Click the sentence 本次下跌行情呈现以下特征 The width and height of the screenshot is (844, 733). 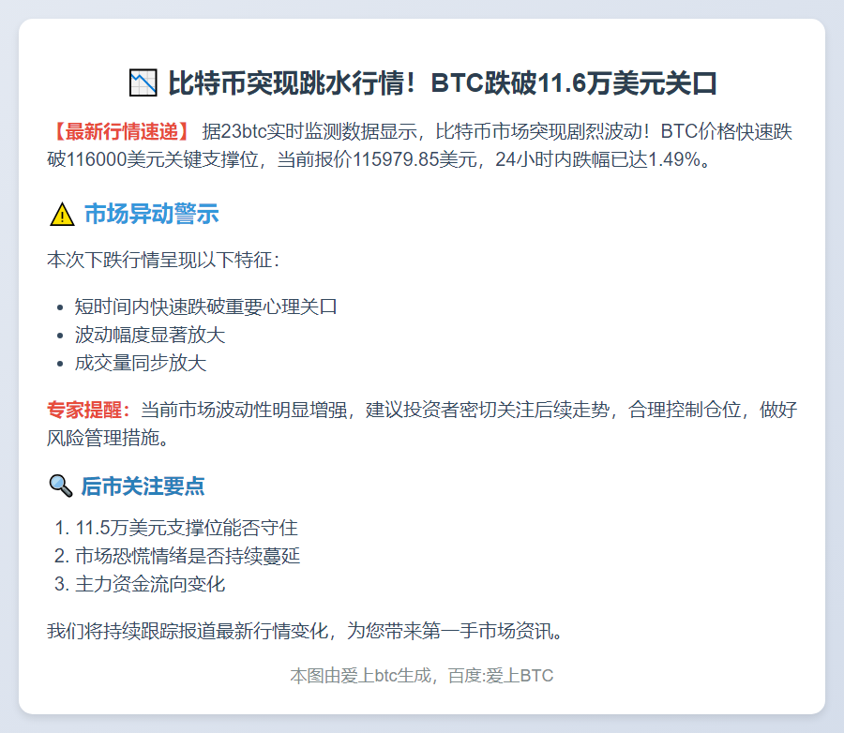click(163, 260)
